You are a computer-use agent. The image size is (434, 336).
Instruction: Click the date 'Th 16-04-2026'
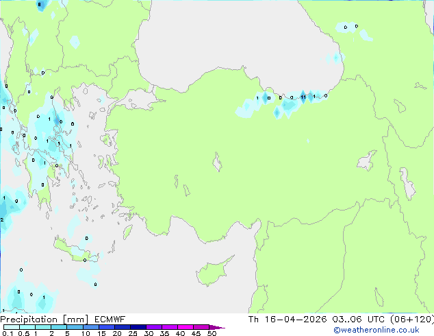[288, 320]
